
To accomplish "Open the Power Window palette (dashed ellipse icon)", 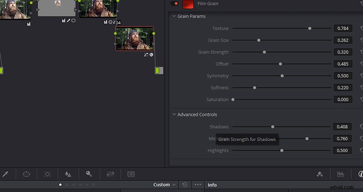I will (26, 174).
